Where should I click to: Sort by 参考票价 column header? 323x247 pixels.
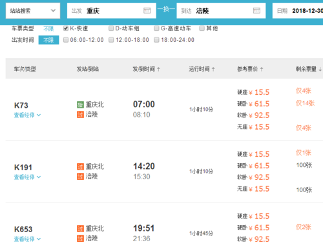pyautogui.click(x=250, y=69)
